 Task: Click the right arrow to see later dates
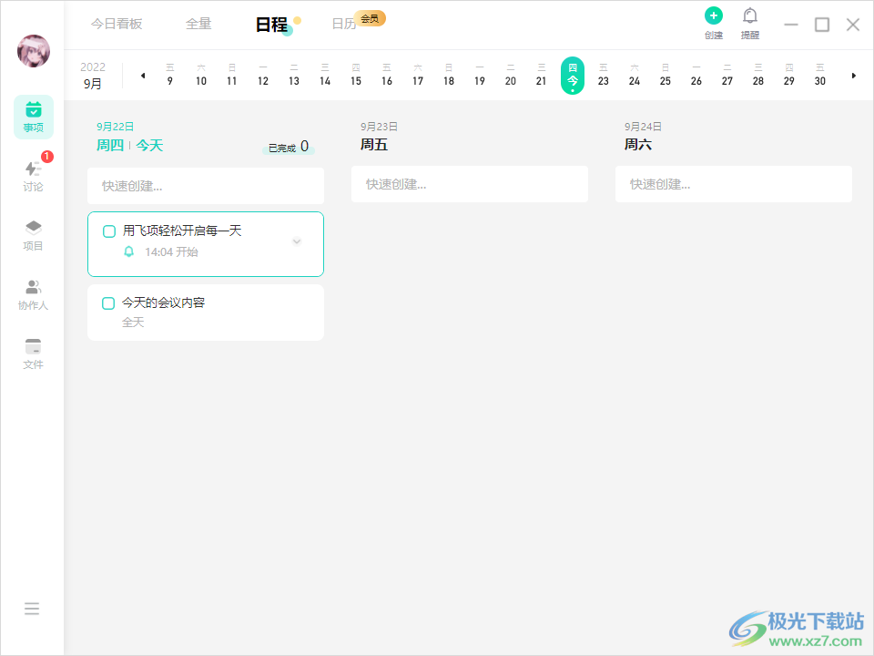(854, 76)
